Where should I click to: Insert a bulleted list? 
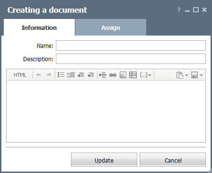pos(61,75)
